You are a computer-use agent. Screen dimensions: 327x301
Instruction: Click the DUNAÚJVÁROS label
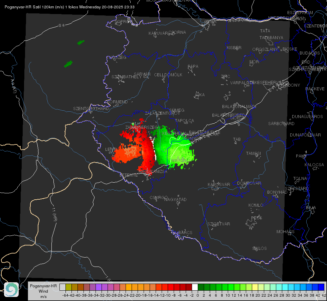pyautogui.click(x=307, y=117)
